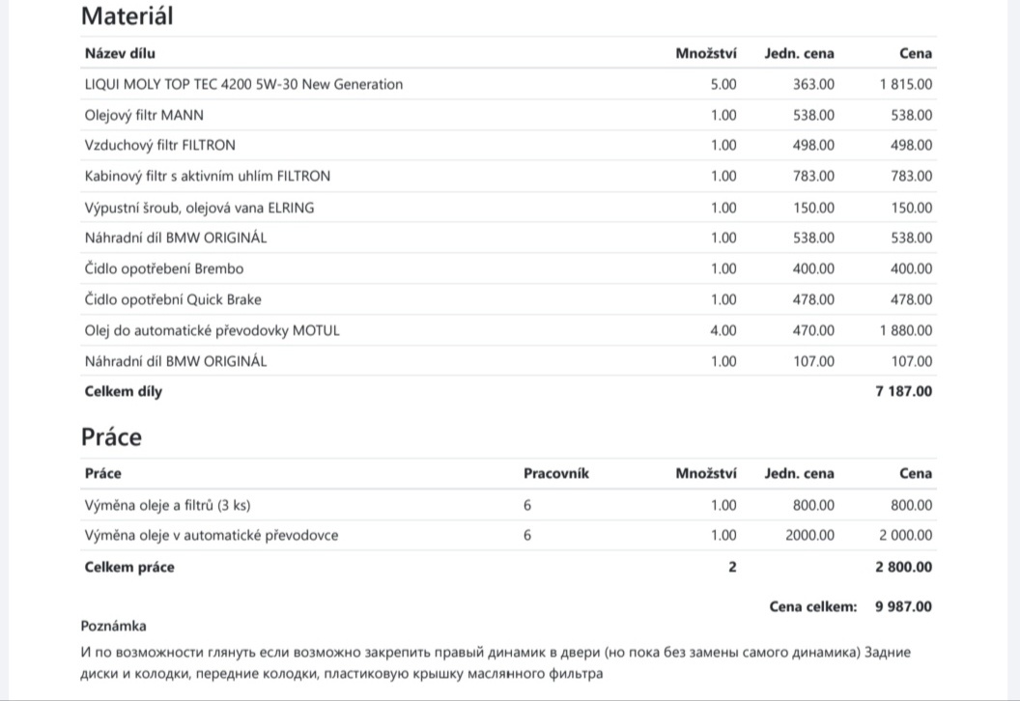Select Kabinový filtr s aktivním uhlím FILTRON
Viewport: 1020px width, 701px height.
tap(508, 176)
